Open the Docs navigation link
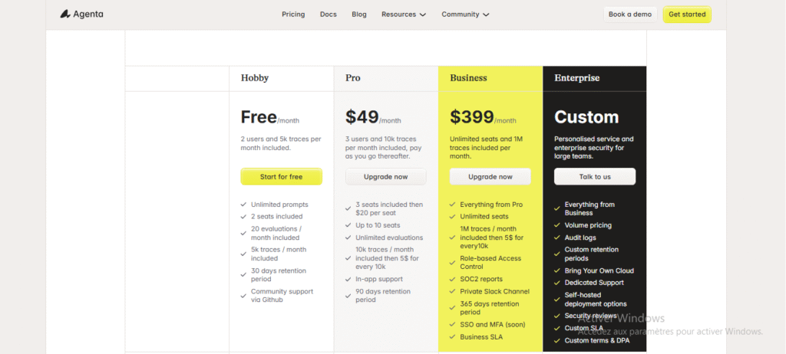The height and width of the screenshot is (354, 786). (329, 15)
